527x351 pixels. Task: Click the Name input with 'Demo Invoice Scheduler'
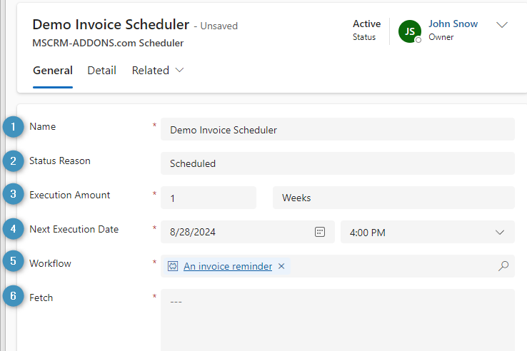[x=338, y=129]
